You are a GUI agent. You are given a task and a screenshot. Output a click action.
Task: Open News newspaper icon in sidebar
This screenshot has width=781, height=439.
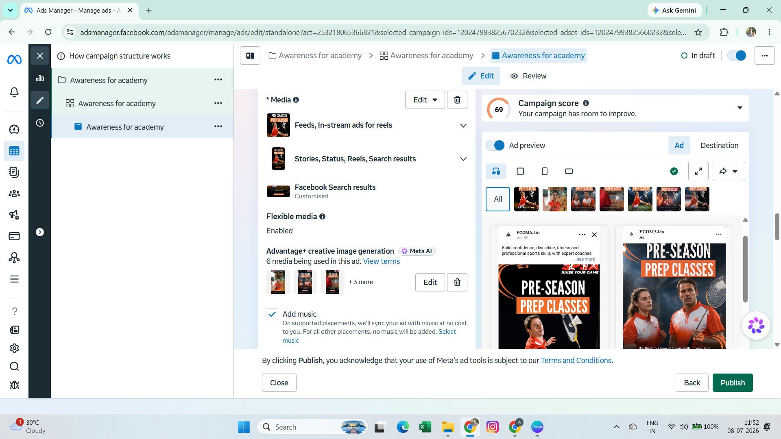(x=14, y=330)
